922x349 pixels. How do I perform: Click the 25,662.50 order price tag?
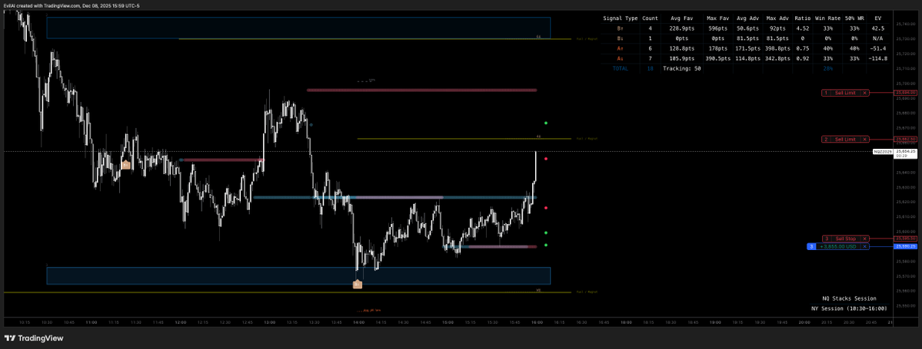[906, 139]
